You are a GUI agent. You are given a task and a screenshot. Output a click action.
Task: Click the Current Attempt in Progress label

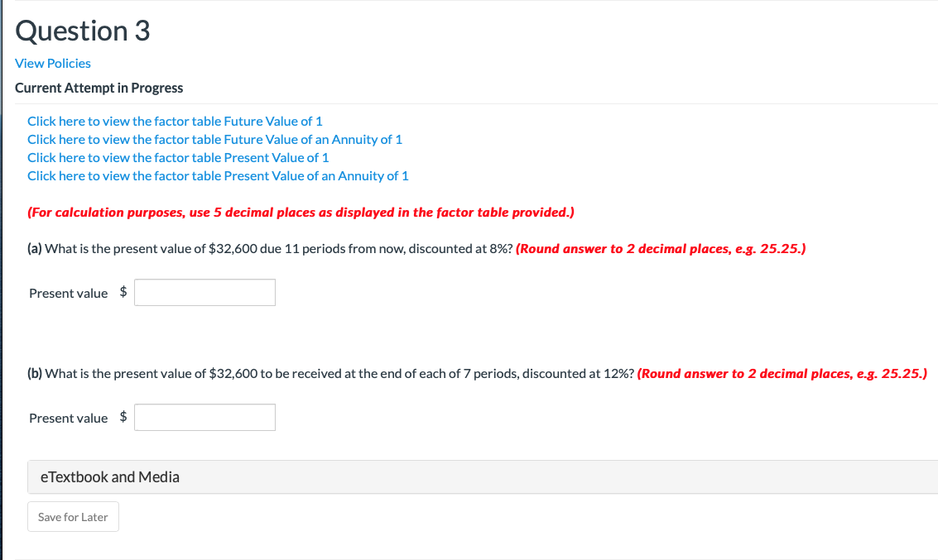(99, 88)
